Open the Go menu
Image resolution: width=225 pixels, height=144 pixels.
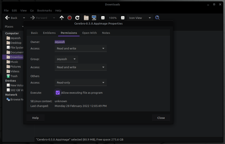(32, 11)
